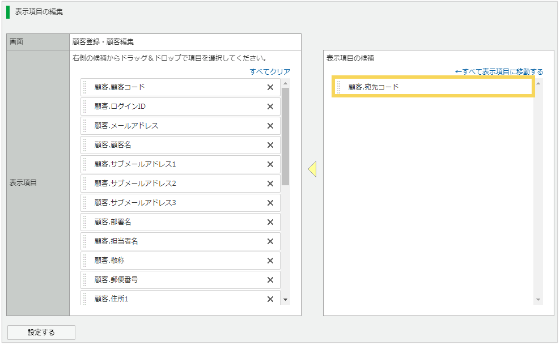The height and width of the screenshot is (345, 560).
Task: Click the yellow left arrow between panels
Action: [312, 169]
